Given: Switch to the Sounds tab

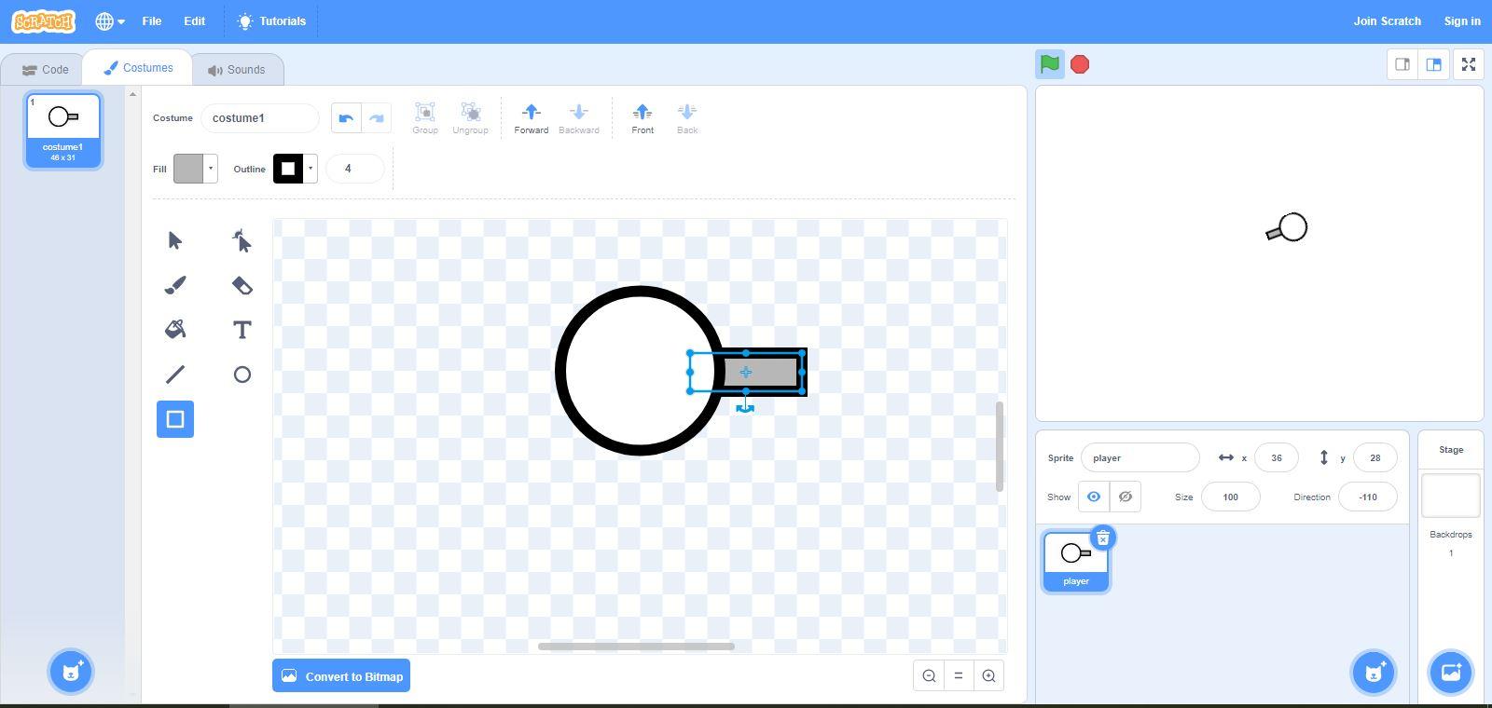Looking at the screenshot, I should click(237, 70).
